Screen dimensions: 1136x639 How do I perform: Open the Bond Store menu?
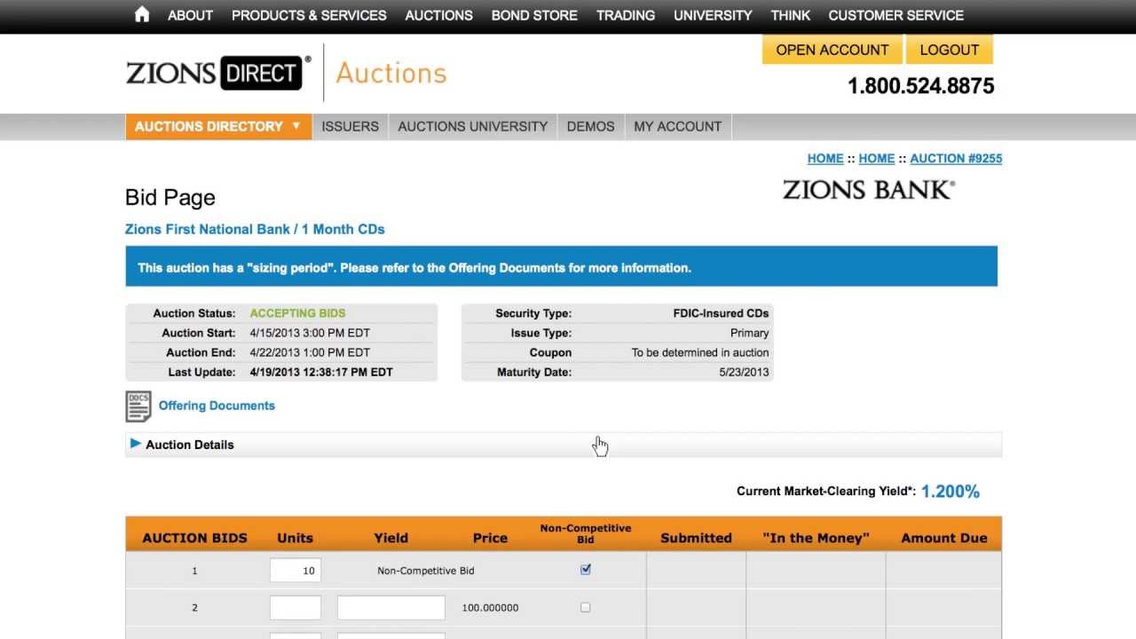[x=534, y=15]
